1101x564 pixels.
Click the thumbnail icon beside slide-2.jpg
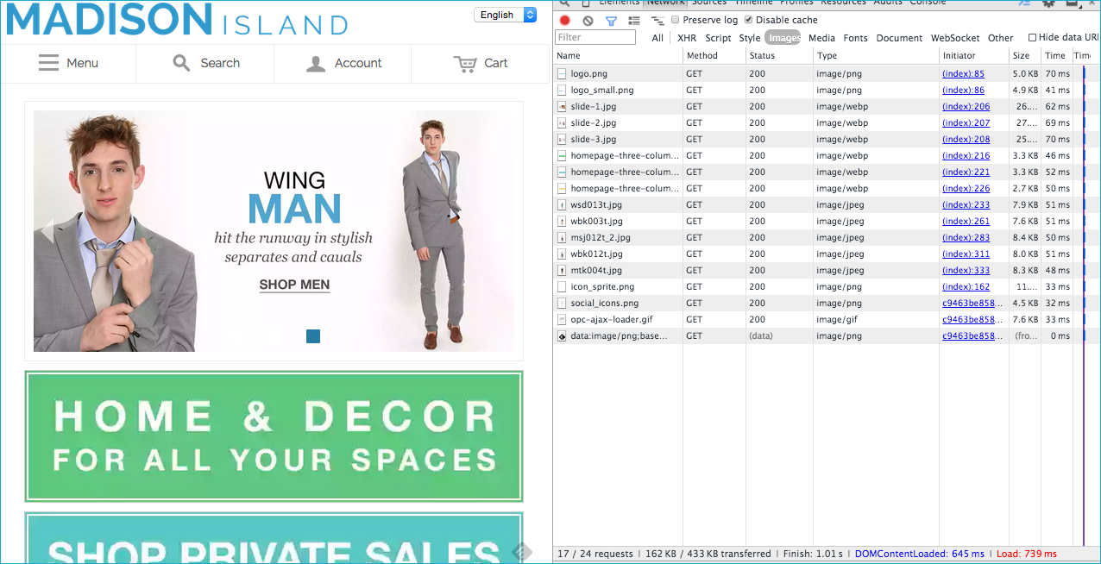[x=562, y=123]
